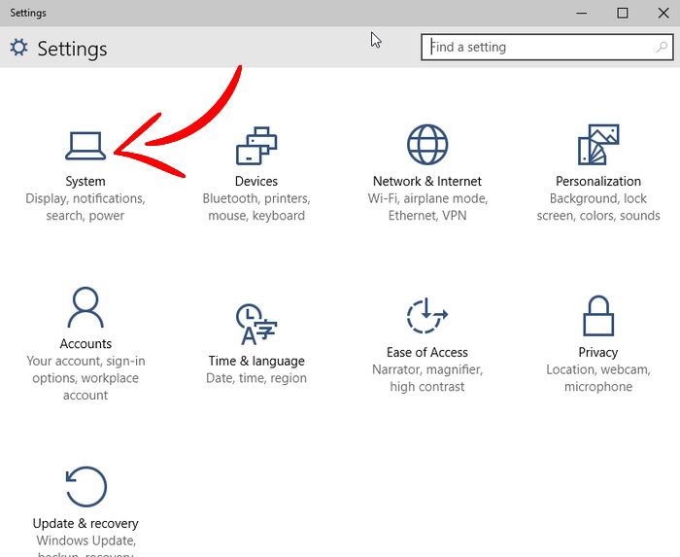This screenshot has width=680, height=557.
Task: Click 'Narrator, magnifier, high contrast' description
Action: pyautogui.click(x=427, y=378)
